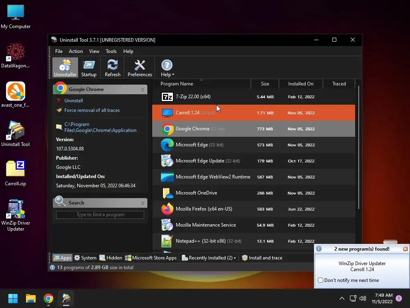The height and width of the screenshot is (308, 410).
Task: Select the Carroll 1.24 monitor icon
Action: click(x=167, y=113)
